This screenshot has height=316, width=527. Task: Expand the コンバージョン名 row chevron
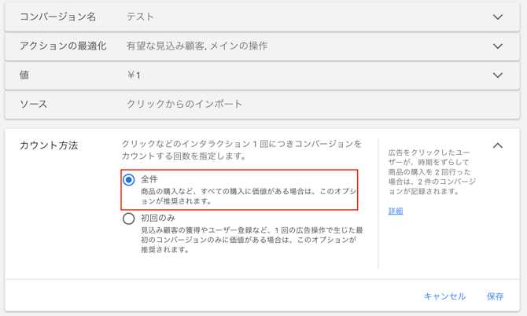[497, 17]
